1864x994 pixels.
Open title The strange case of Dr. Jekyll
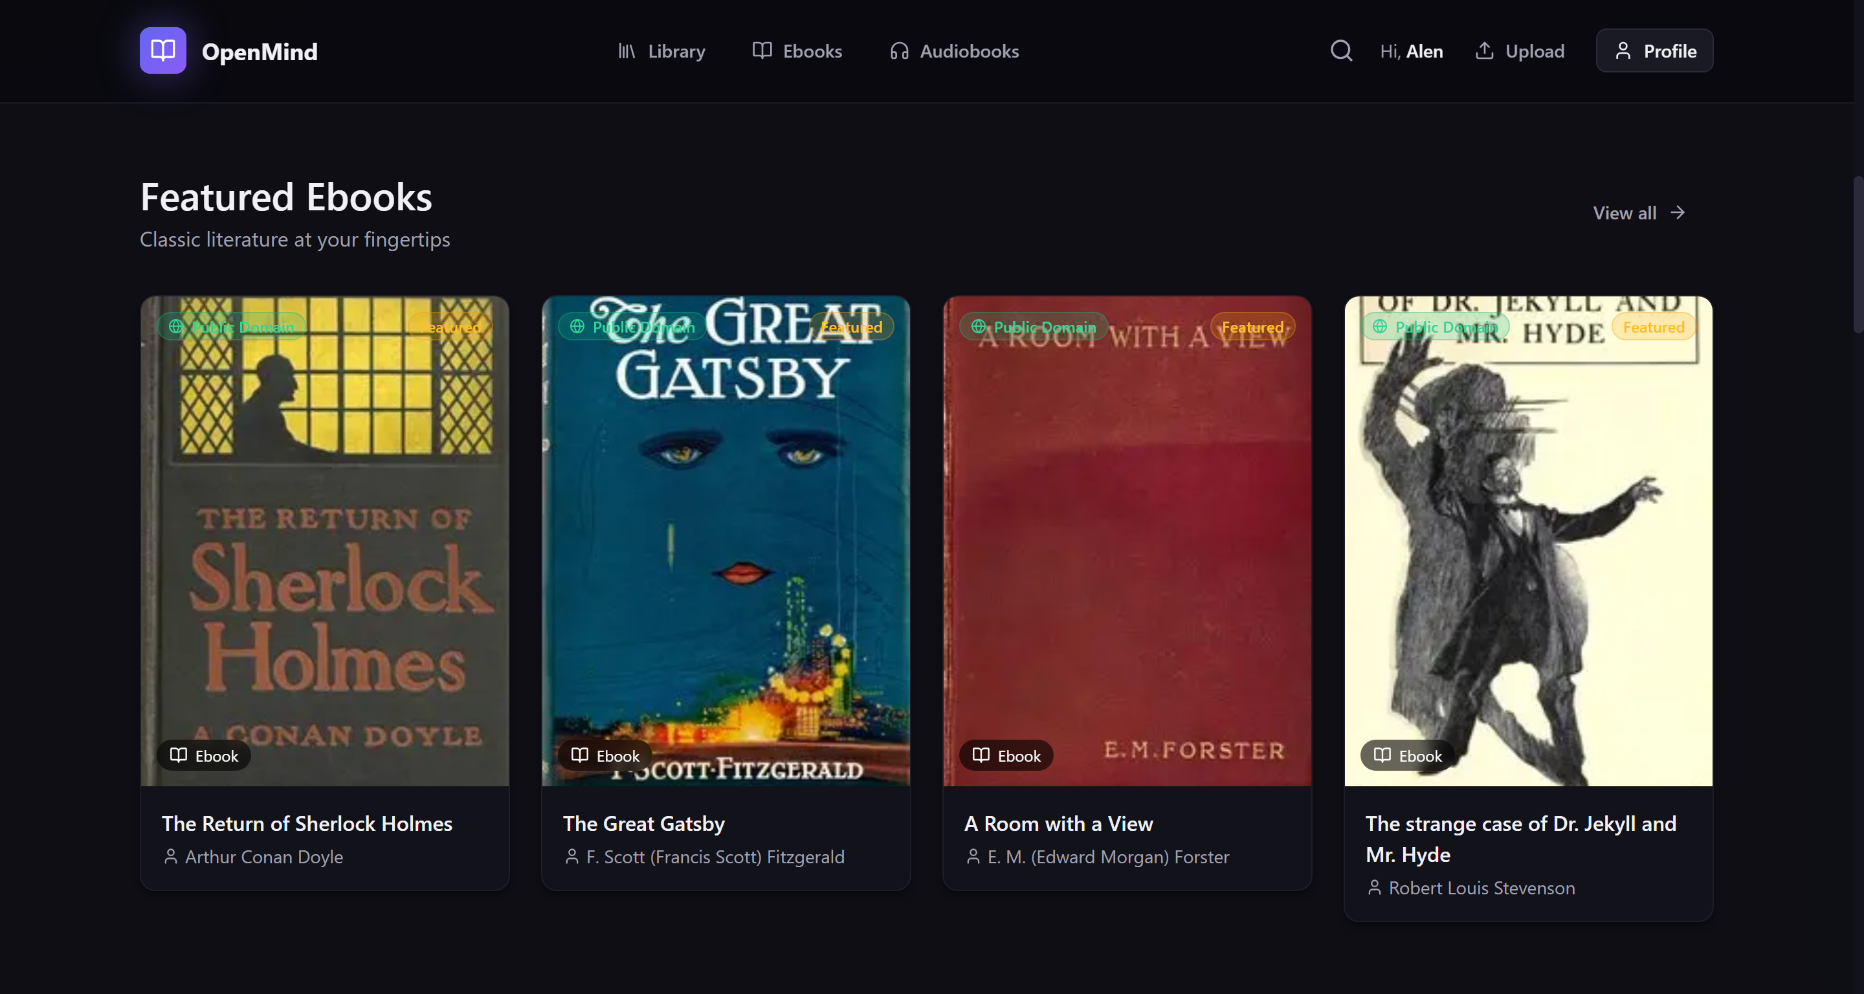pyautogui.click(x=1521, y=839)
